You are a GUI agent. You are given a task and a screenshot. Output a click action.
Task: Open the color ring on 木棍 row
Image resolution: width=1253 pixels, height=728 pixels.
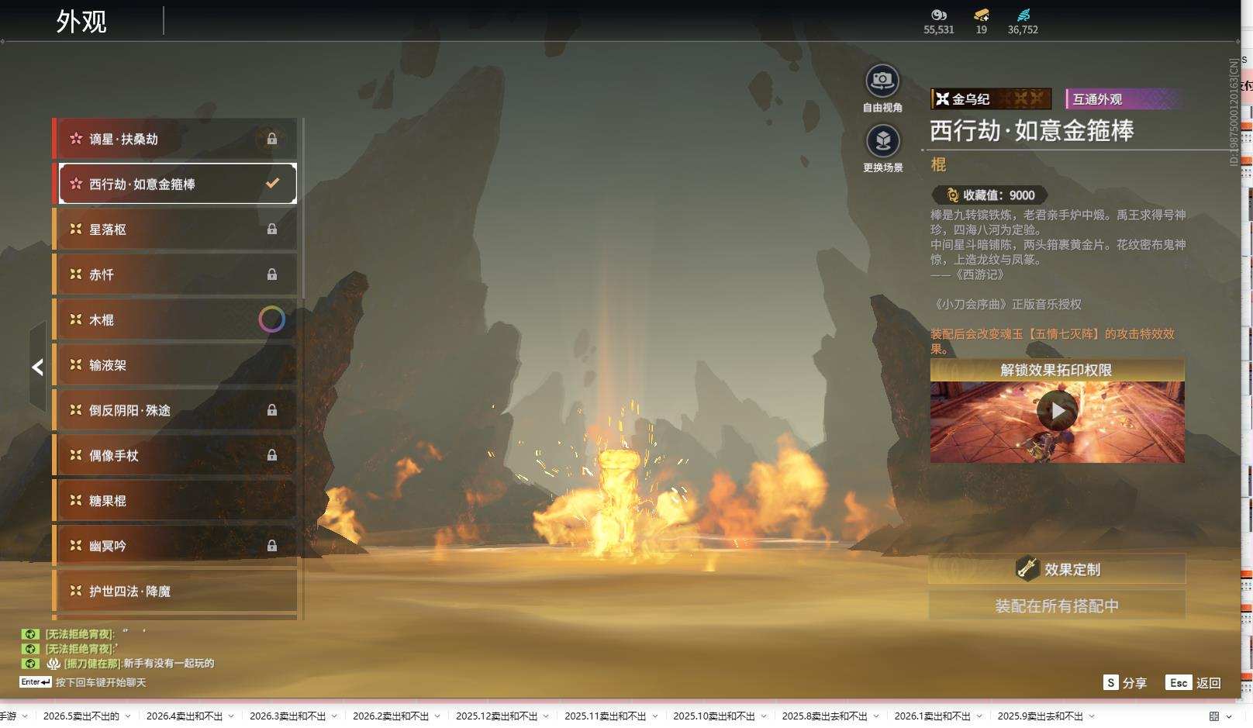coord(271,319)
